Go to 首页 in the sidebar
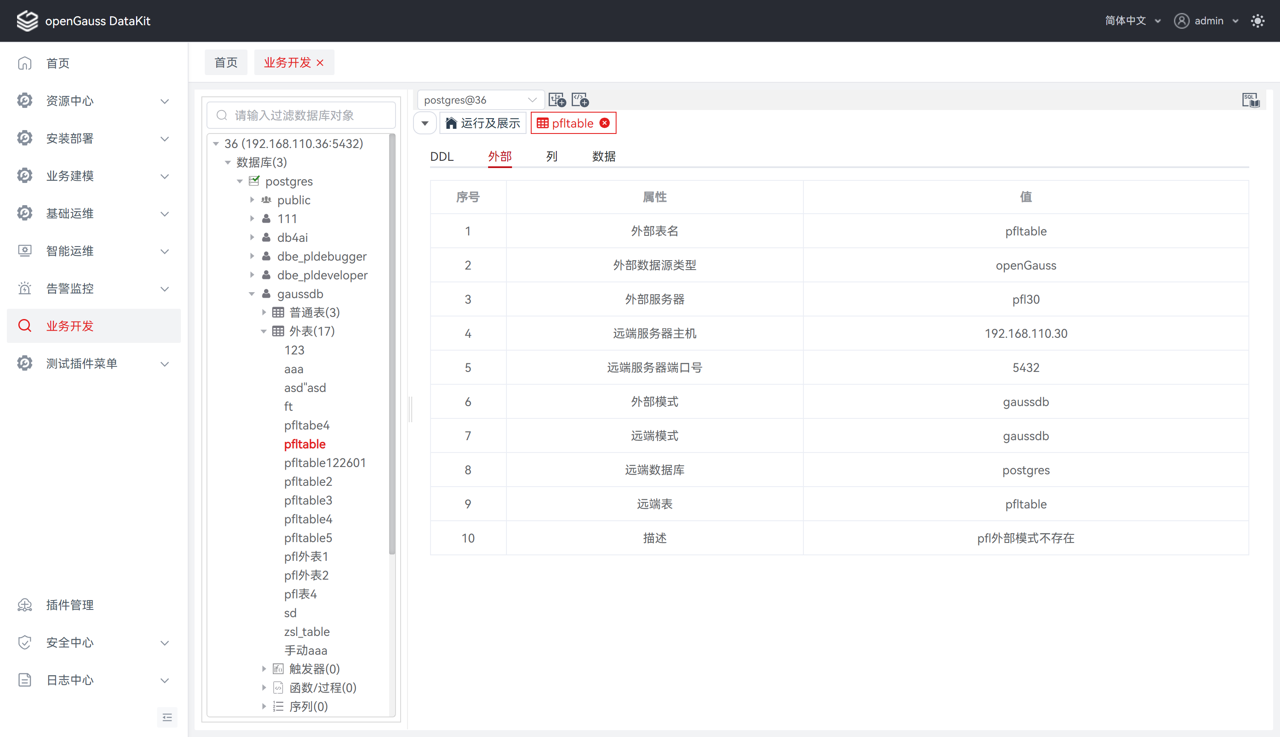 (94, 63)
